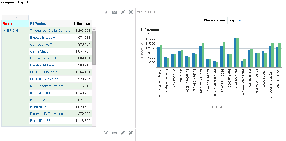Open the 'Choose a view' Graph dropdown
The height and width of the screenshot is (141, 286).
[x=239, y=21]
